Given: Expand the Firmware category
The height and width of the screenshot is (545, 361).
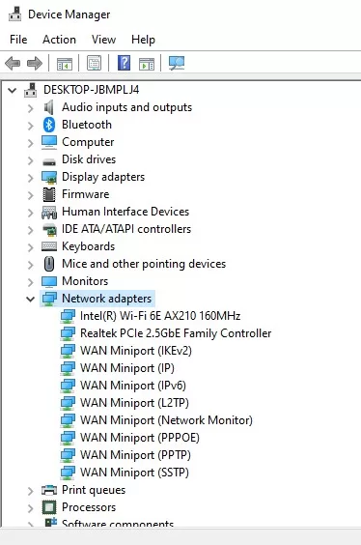Looking at the screenshot, I should tap(31, 195).
